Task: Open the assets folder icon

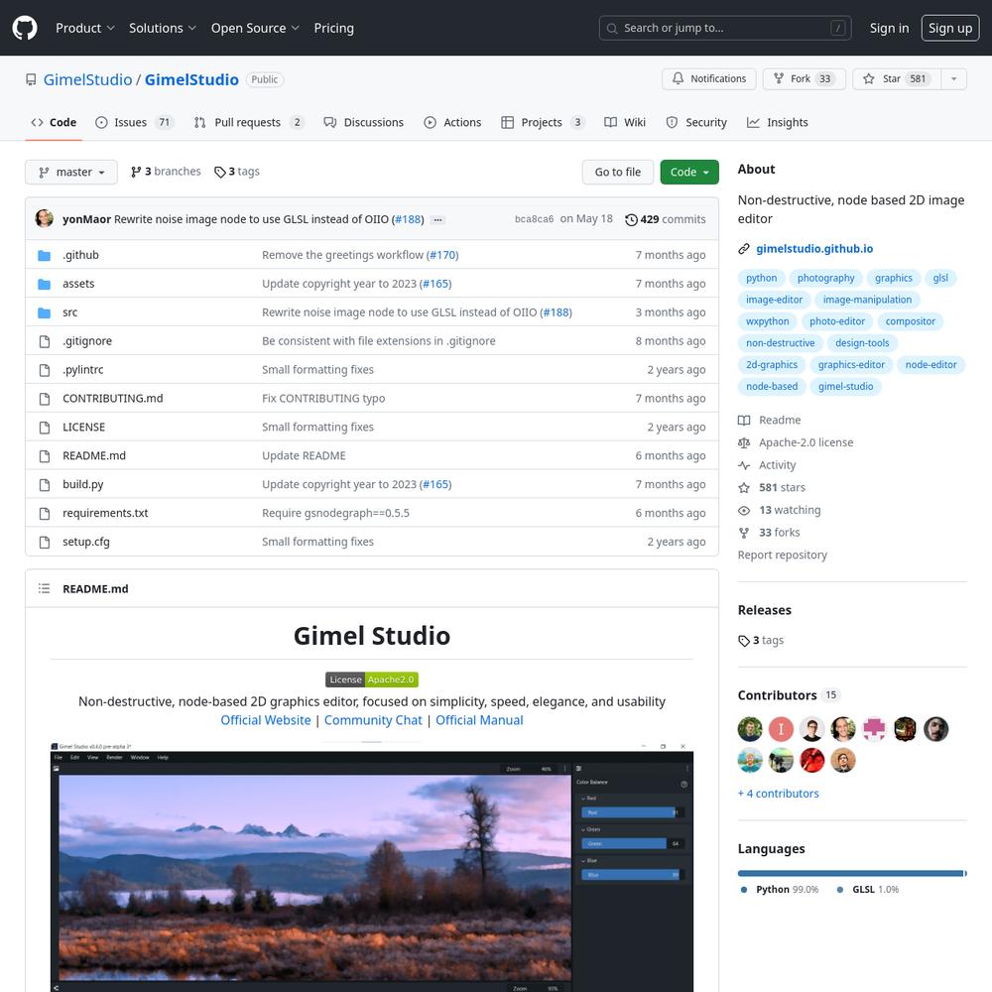Action: [45, 284]
